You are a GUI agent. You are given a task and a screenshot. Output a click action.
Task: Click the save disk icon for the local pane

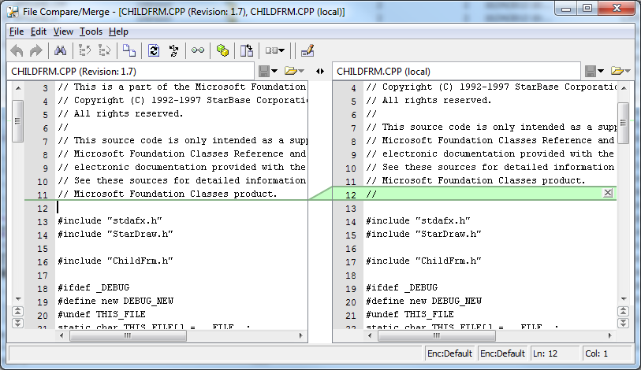click(x=591, y=72)
